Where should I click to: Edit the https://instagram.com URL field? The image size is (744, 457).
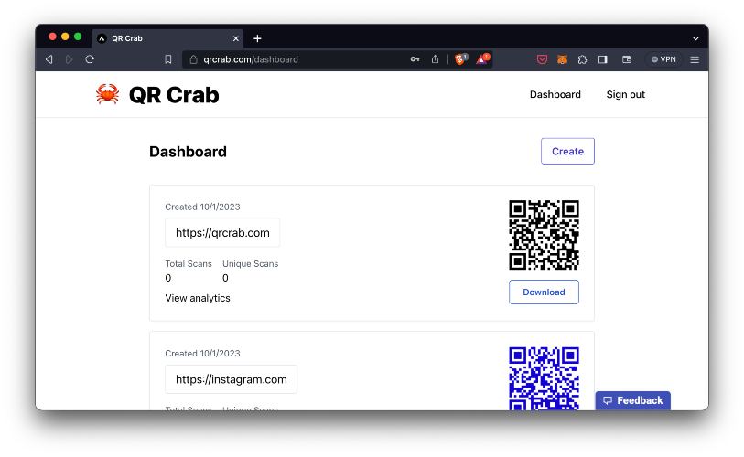(232, 379)
